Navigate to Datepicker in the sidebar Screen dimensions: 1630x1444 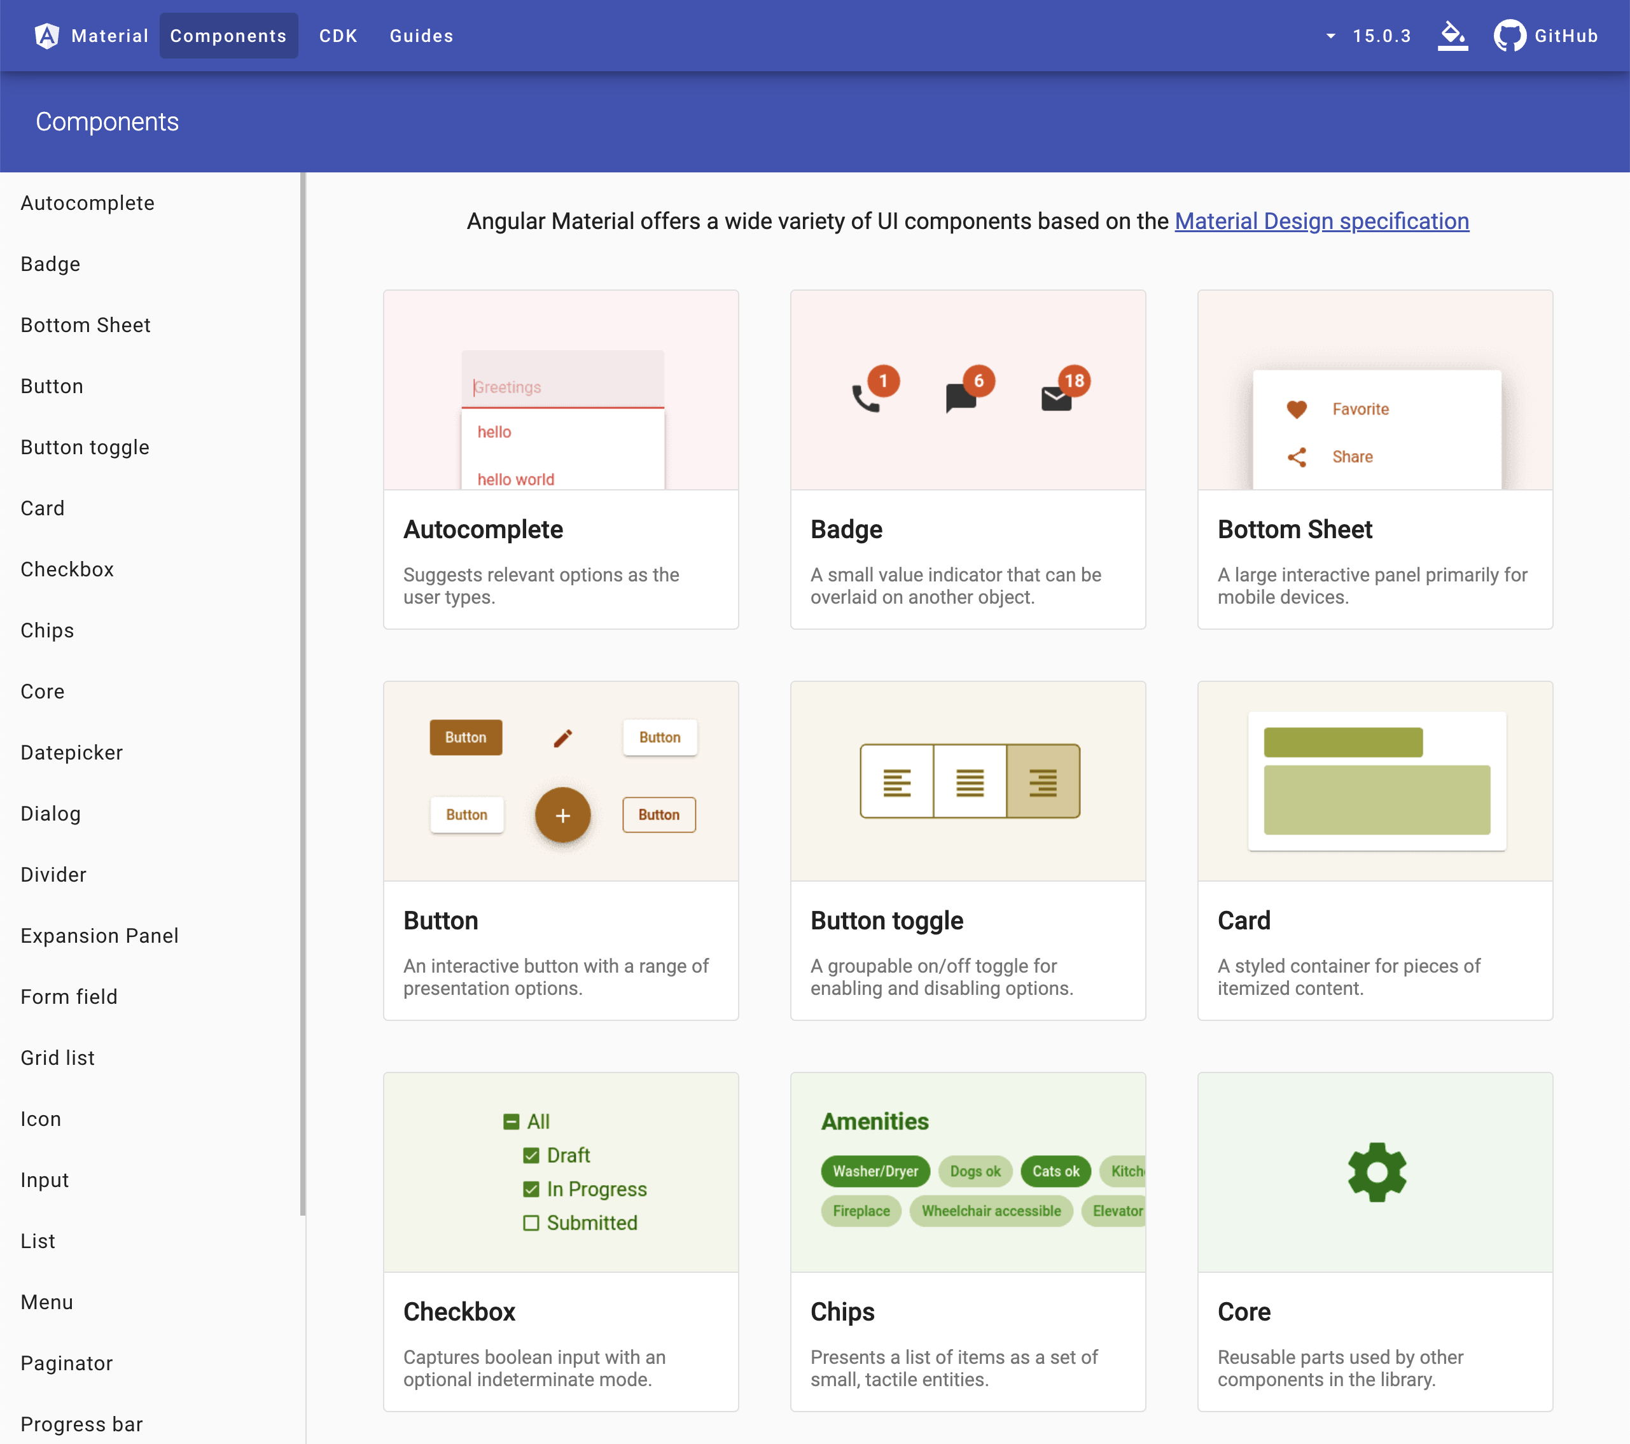coord(72,752)
